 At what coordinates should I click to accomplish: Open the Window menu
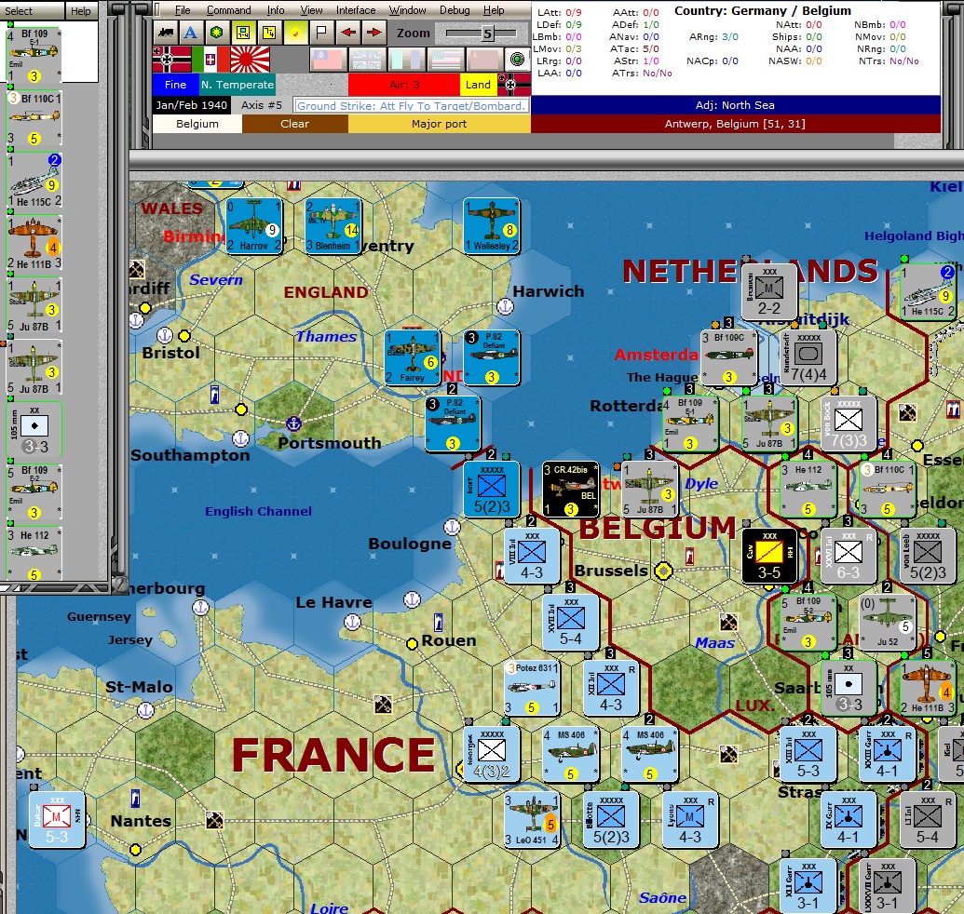[x=407, y=10]
